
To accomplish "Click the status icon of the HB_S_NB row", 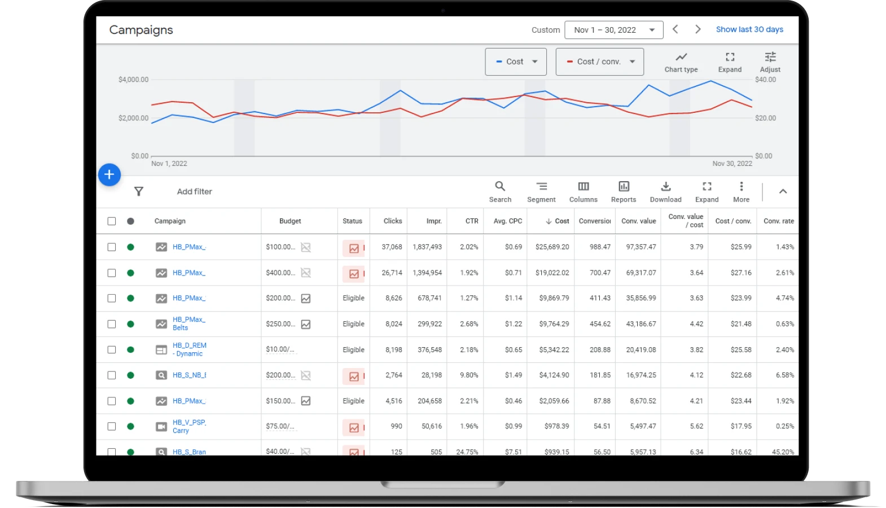I will (x=354, y=376).
